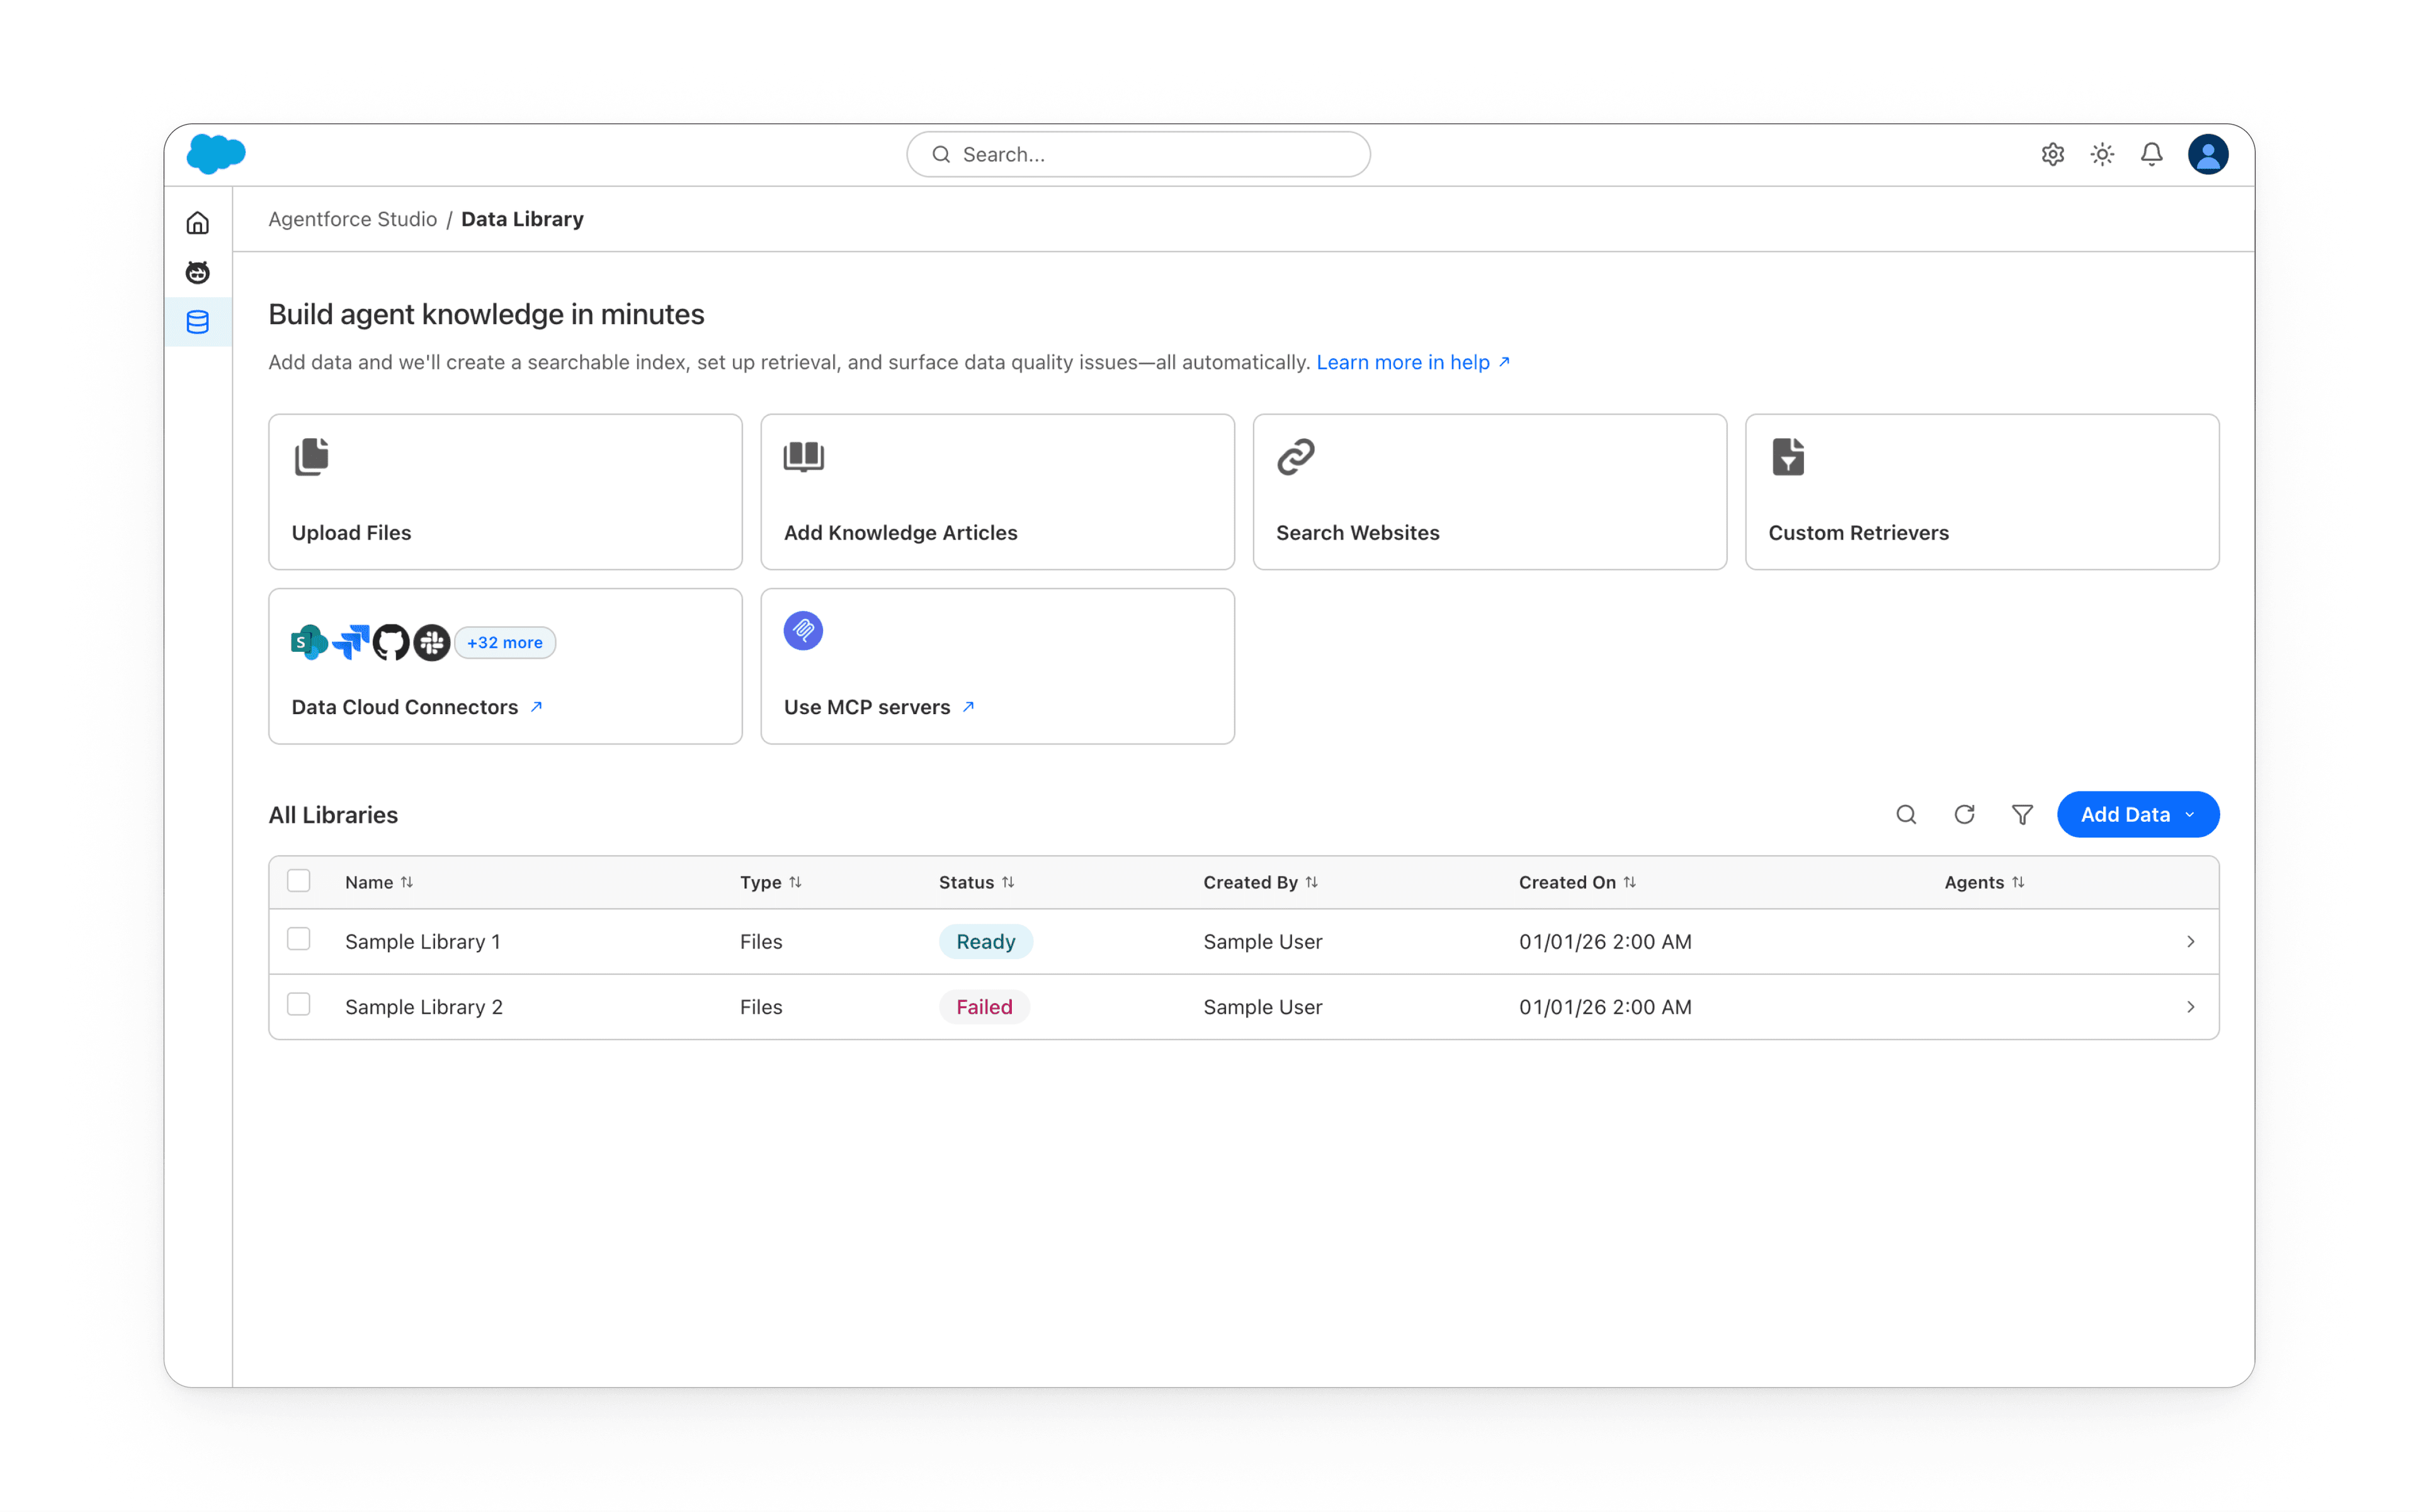
Task: Click the Slack connector icon
Action: 432,642
